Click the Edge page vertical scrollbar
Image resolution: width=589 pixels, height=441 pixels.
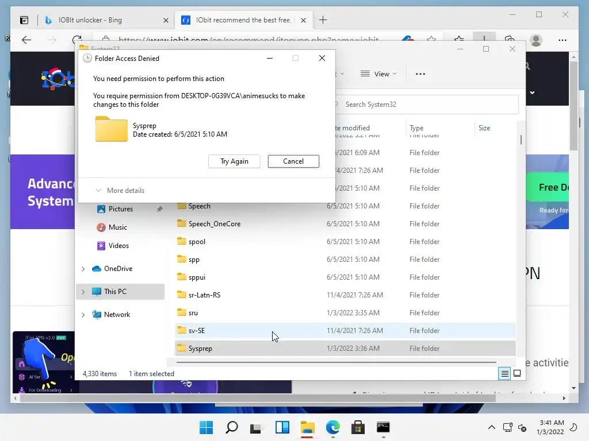573,105
